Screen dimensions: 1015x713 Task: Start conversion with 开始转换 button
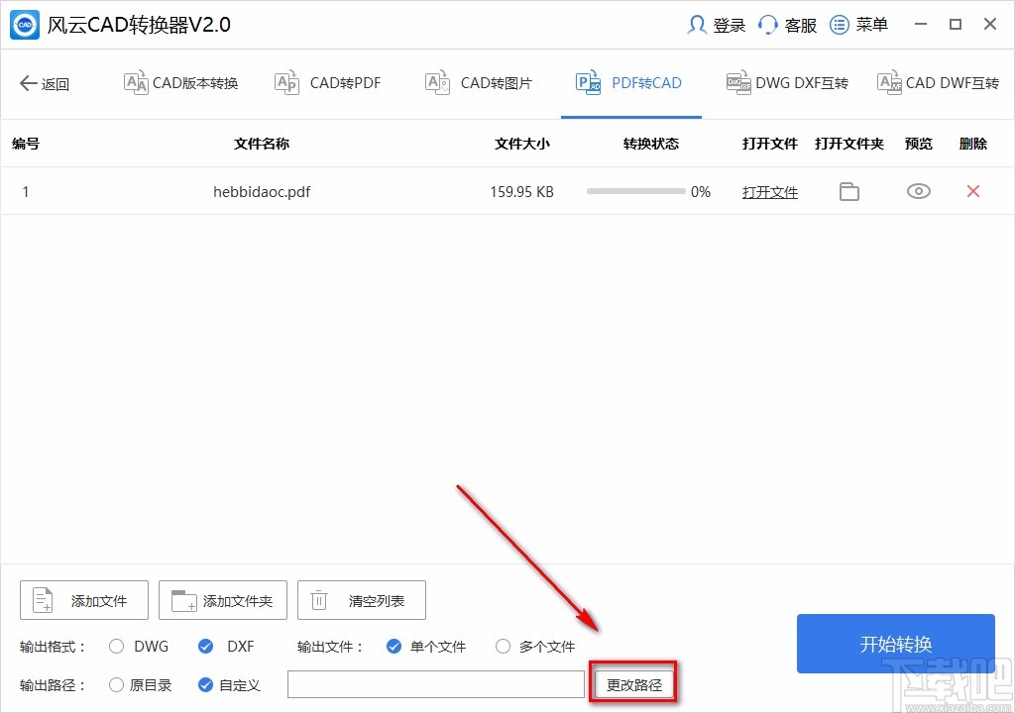tap(894, 644)
